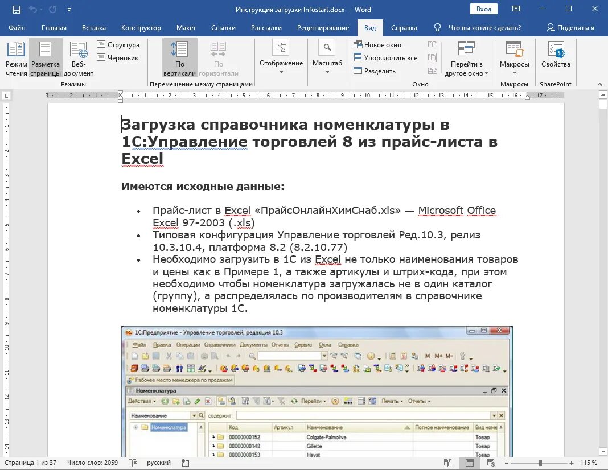Screen dimensions: 608x470
Task: Switch to Черновик draft view
Action: click(118, 57)
